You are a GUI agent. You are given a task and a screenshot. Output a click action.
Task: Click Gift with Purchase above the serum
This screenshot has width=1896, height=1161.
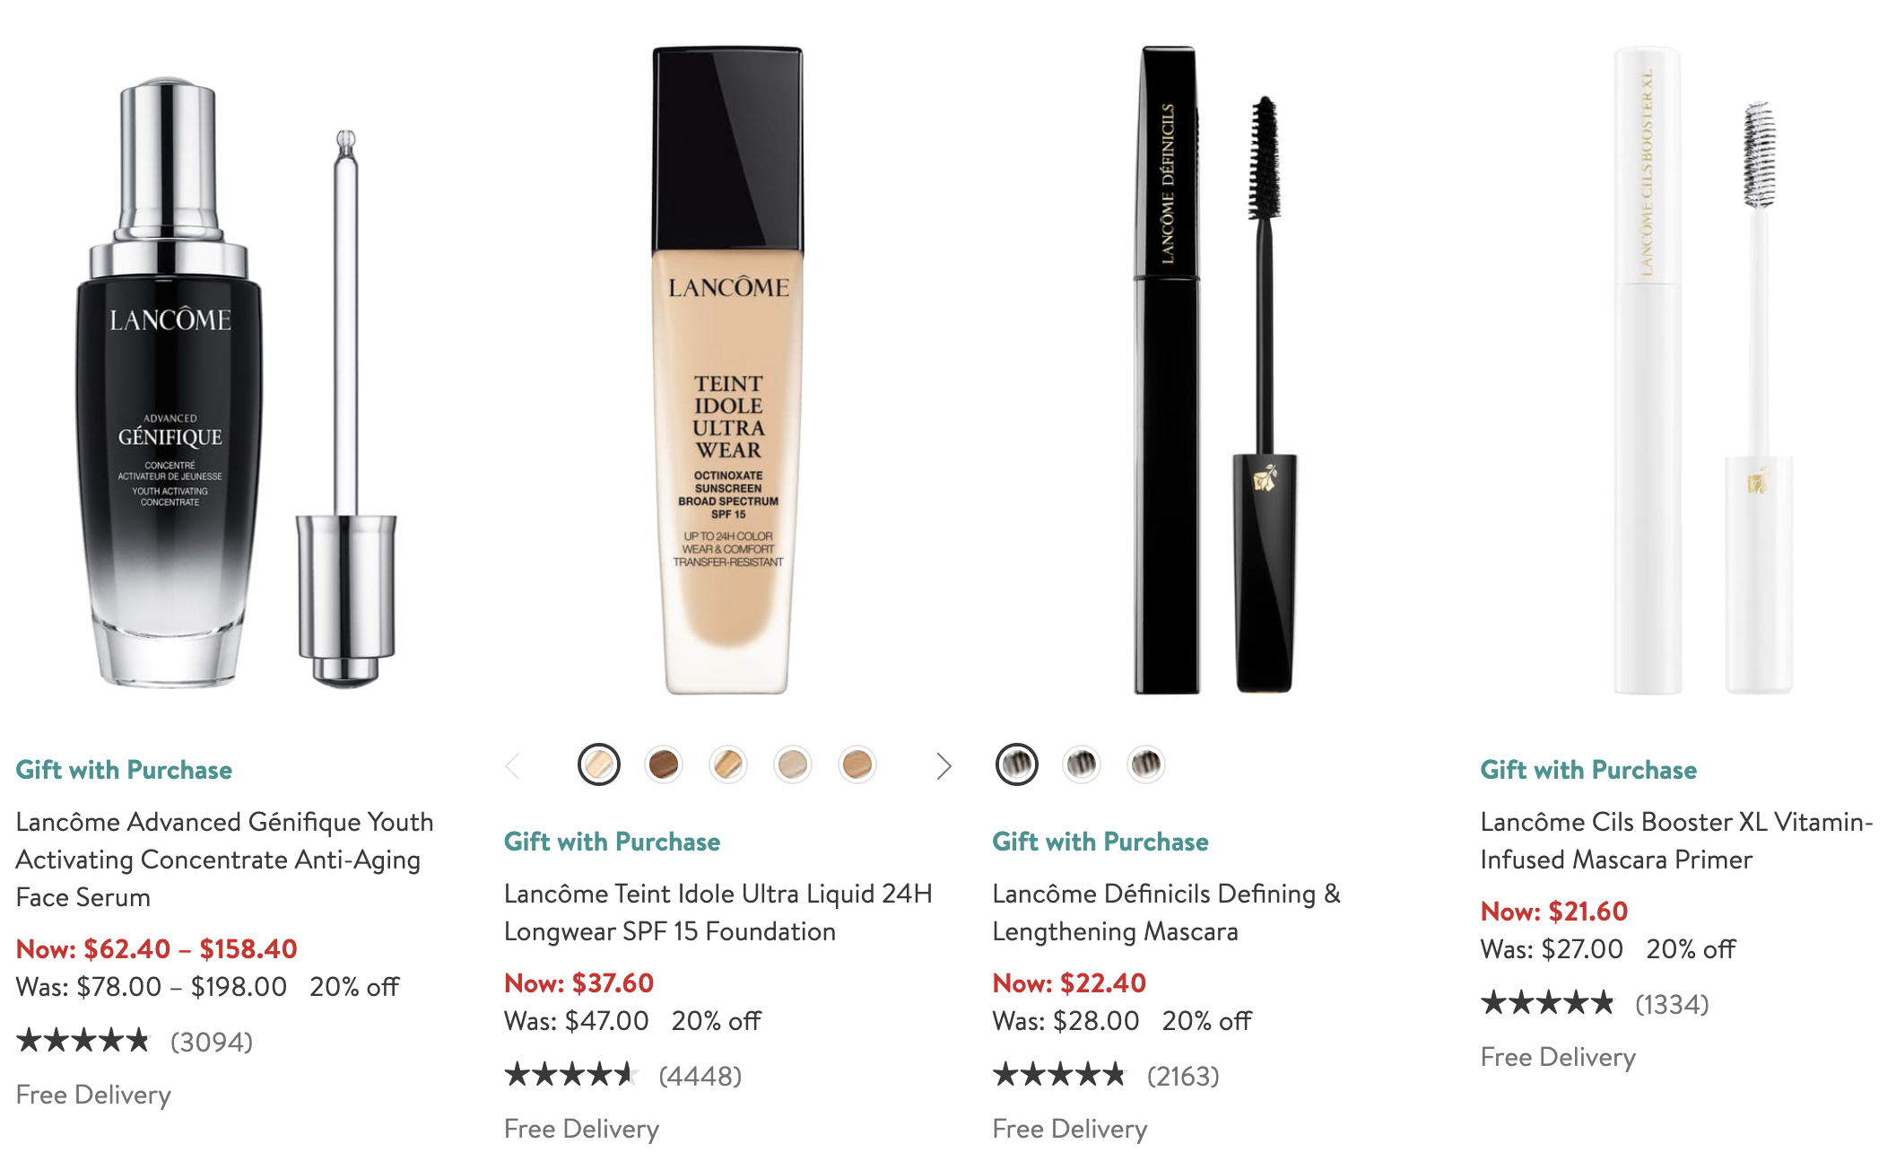click(x=124, y=770)
